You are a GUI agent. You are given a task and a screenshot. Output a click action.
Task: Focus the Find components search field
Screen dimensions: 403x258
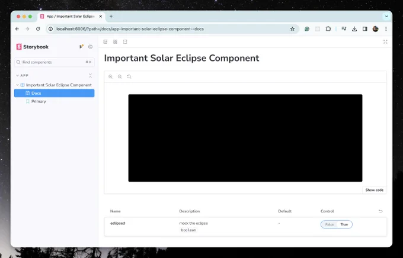[x=55, y=62]
